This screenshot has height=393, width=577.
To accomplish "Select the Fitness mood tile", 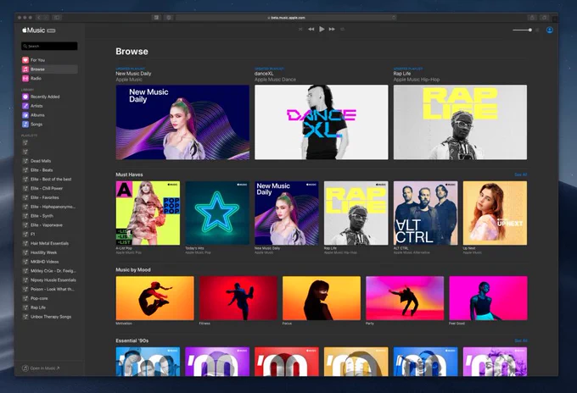I will coord(238,298).
